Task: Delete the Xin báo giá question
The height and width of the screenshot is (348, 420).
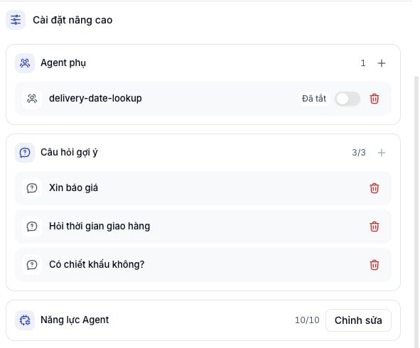Action: point(375,188)
